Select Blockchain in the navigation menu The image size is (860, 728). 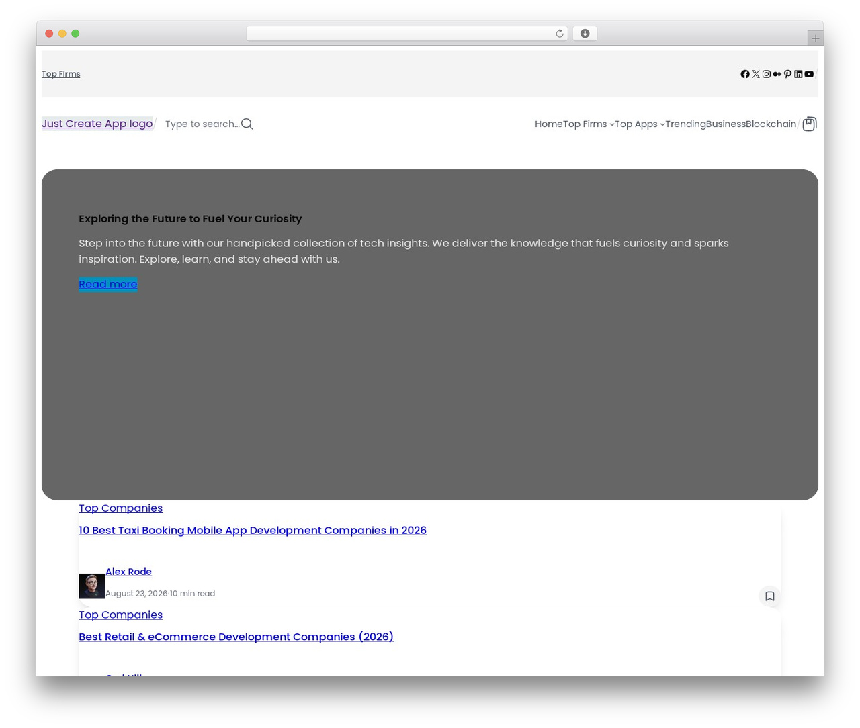771,124
